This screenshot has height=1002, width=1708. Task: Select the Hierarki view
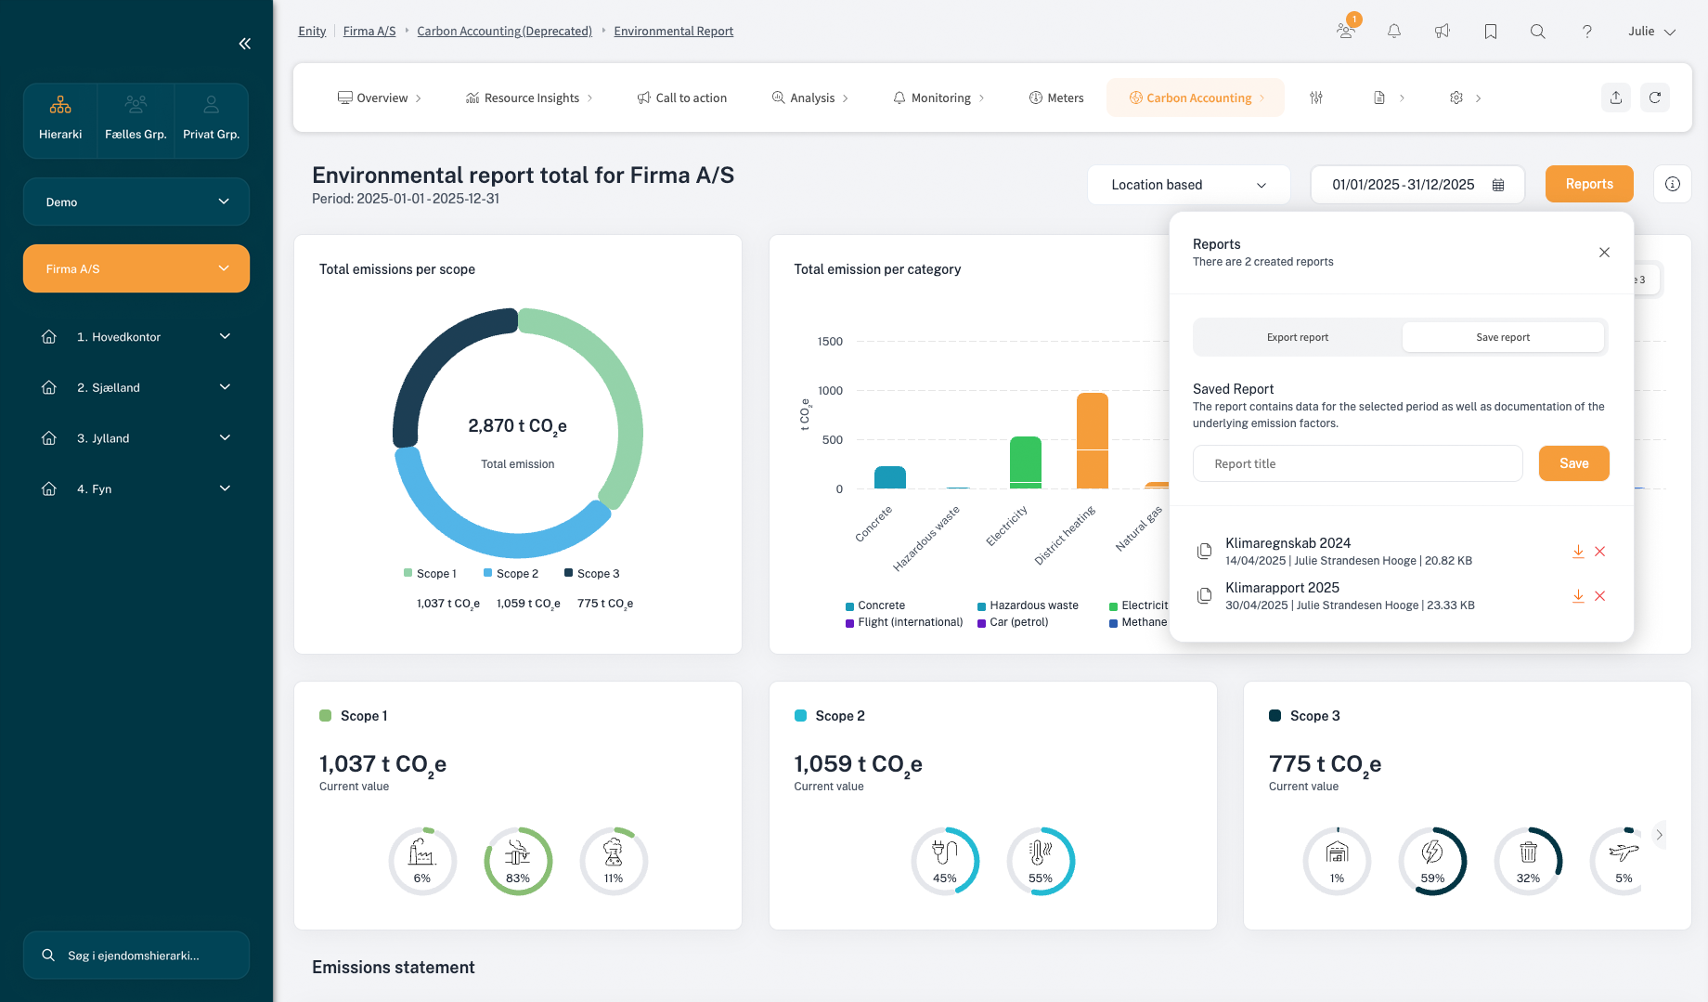60,121
